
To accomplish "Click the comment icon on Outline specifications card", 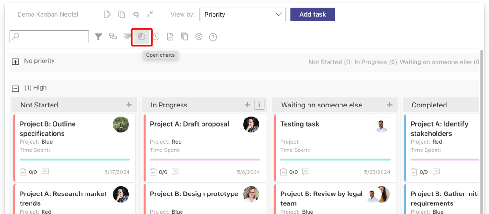I will click(45, 172).
